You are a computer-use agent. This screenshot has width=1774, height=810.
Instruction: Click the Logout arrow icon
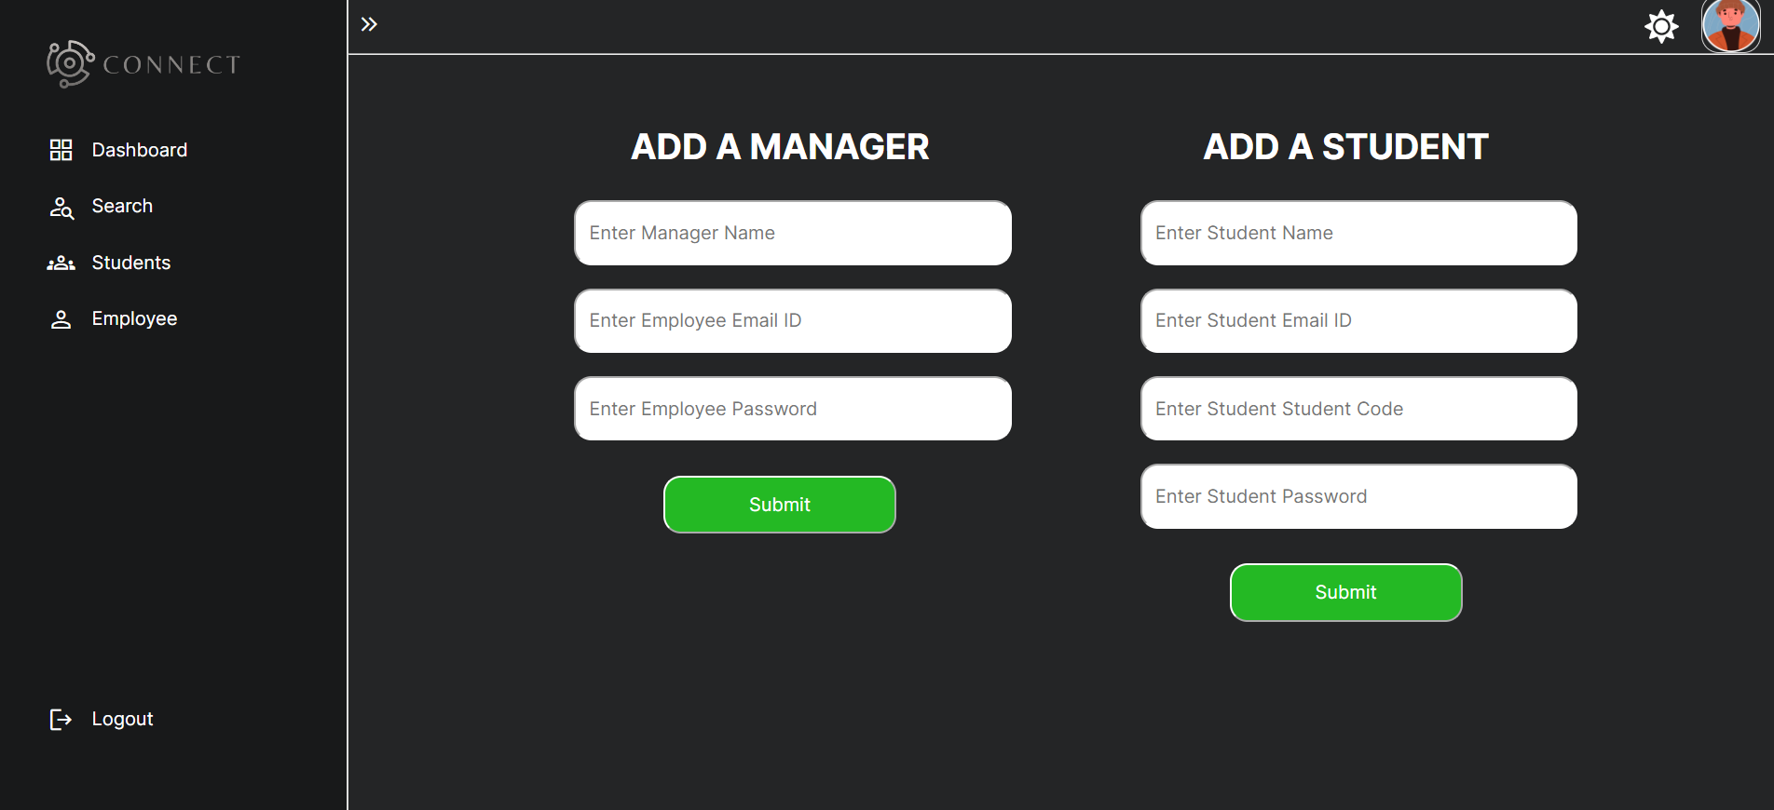(x=61, y=720)
